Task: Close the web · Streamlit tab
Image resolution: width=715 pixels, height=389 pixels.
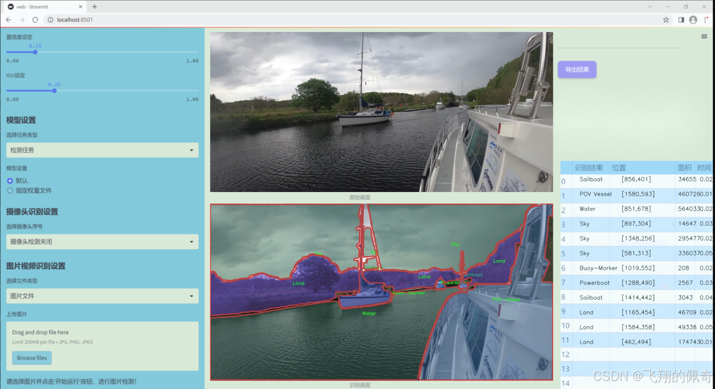Action: [80, 7]
